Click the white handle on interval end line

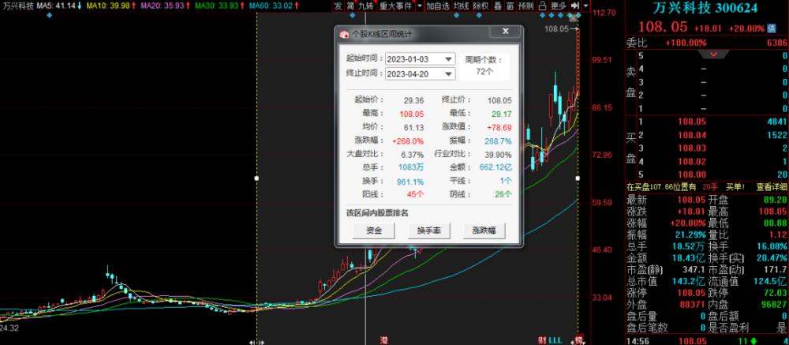[578, 178]
